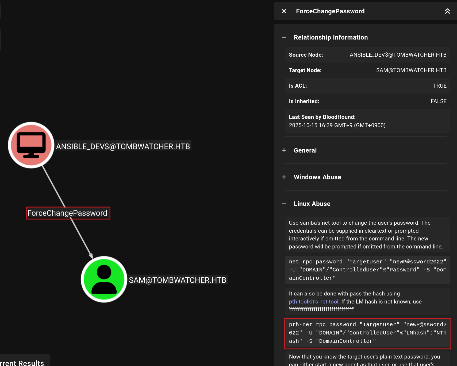457x366 pixels.
Task: Collapse all sections with double chevron icon
Action: 447,11
